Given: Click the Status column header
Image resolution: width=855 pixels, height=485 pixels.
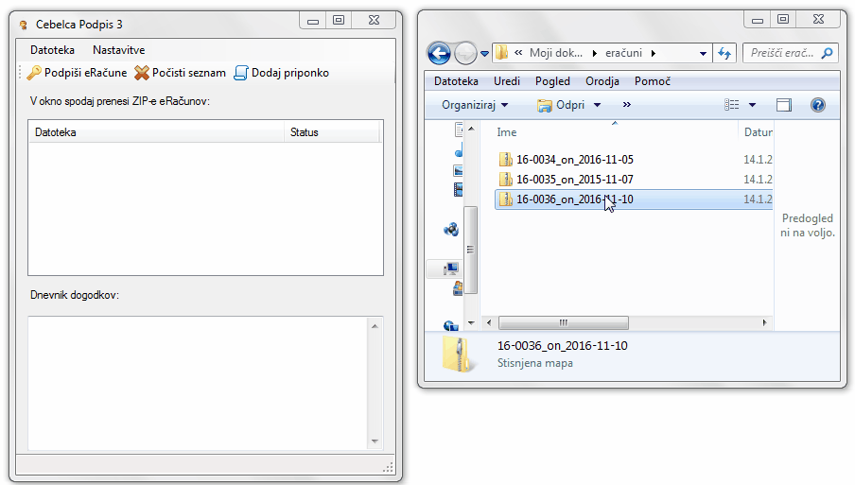Looking at the screenshot, I should (x=305, y=132).
